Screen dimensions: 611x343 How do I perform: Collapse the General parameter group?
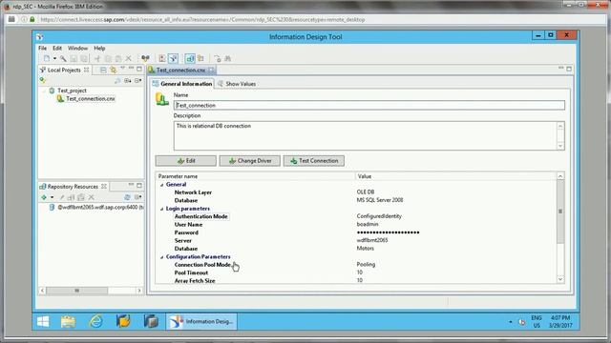click(x=162, y=185)
